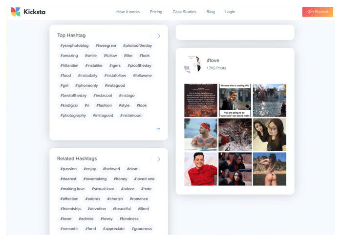Choose the #romantic hashtag
The image size is (342, 241).
pyautogui.click(x=69, y=229)
